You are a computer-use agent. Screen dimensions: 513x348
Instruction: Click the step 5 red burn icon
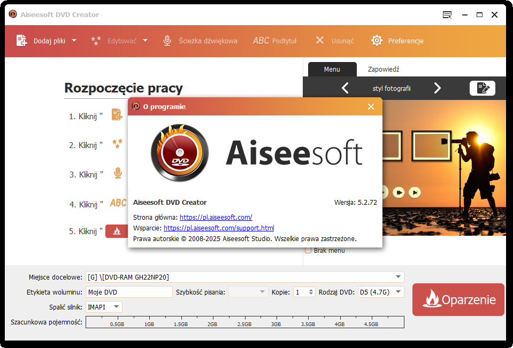point(117,231)
